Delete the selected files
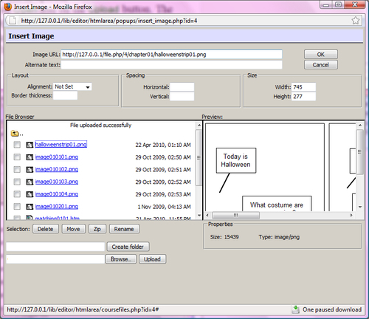Screen dimensions: 369x319 46,229
